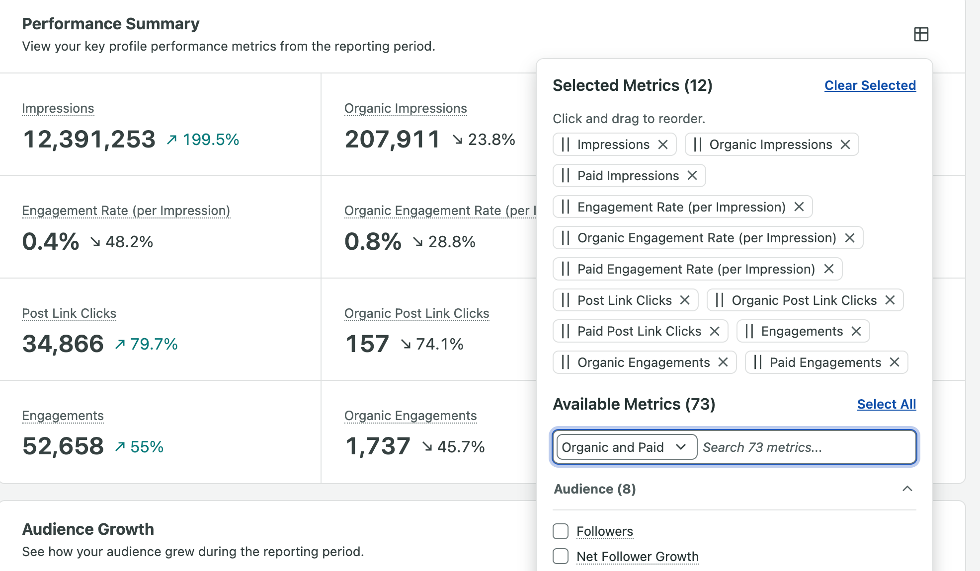Click the table layout customize metrics icon

(921, 34)
